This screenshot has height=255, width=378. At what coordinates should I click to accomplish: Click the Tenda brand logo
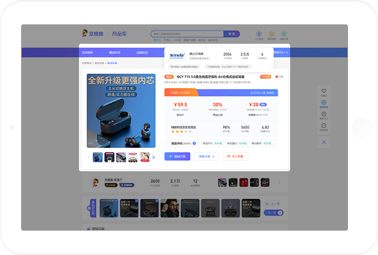[177, 55]
